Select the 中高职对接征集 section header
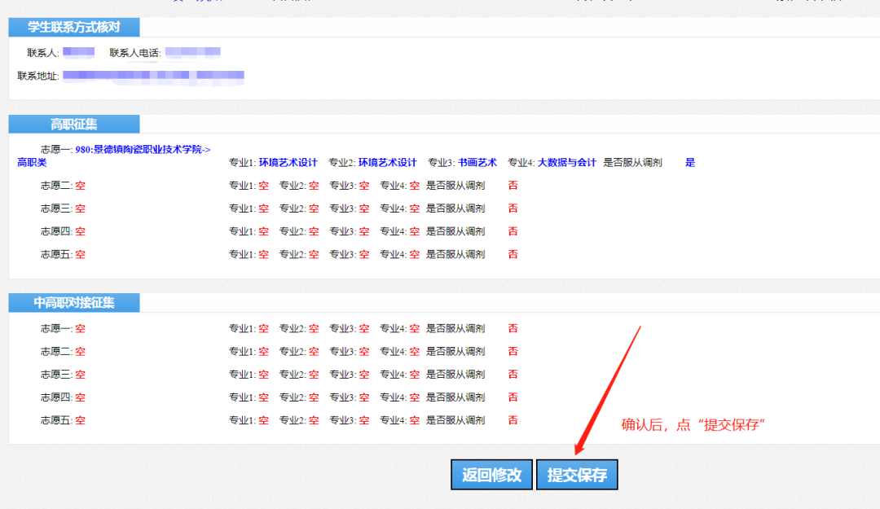The image size is (880, 509). [x=74, y=303]
